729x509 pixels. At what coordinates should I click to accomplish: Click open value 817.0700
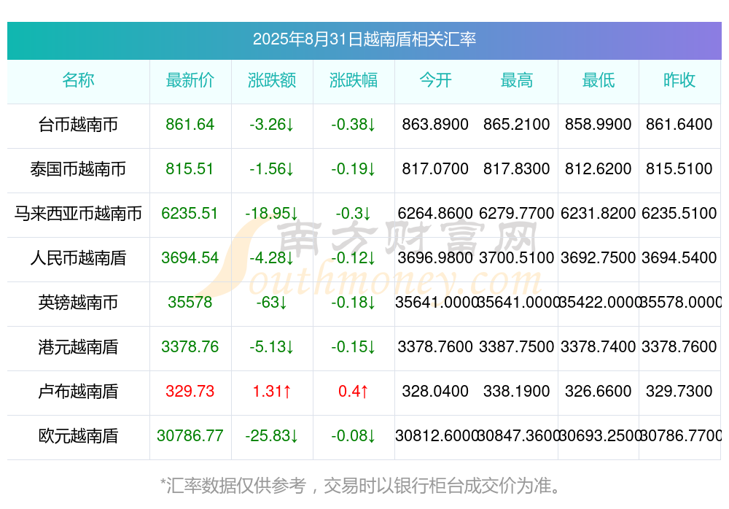coord(435,168)
